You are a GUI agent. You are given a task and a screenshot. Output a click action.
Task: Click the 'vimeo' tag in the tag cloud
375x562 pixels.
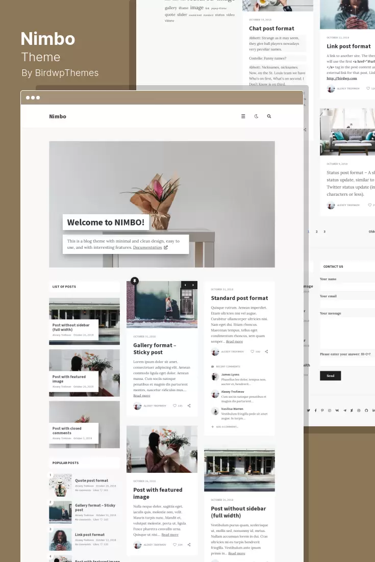tap(169, 21)
